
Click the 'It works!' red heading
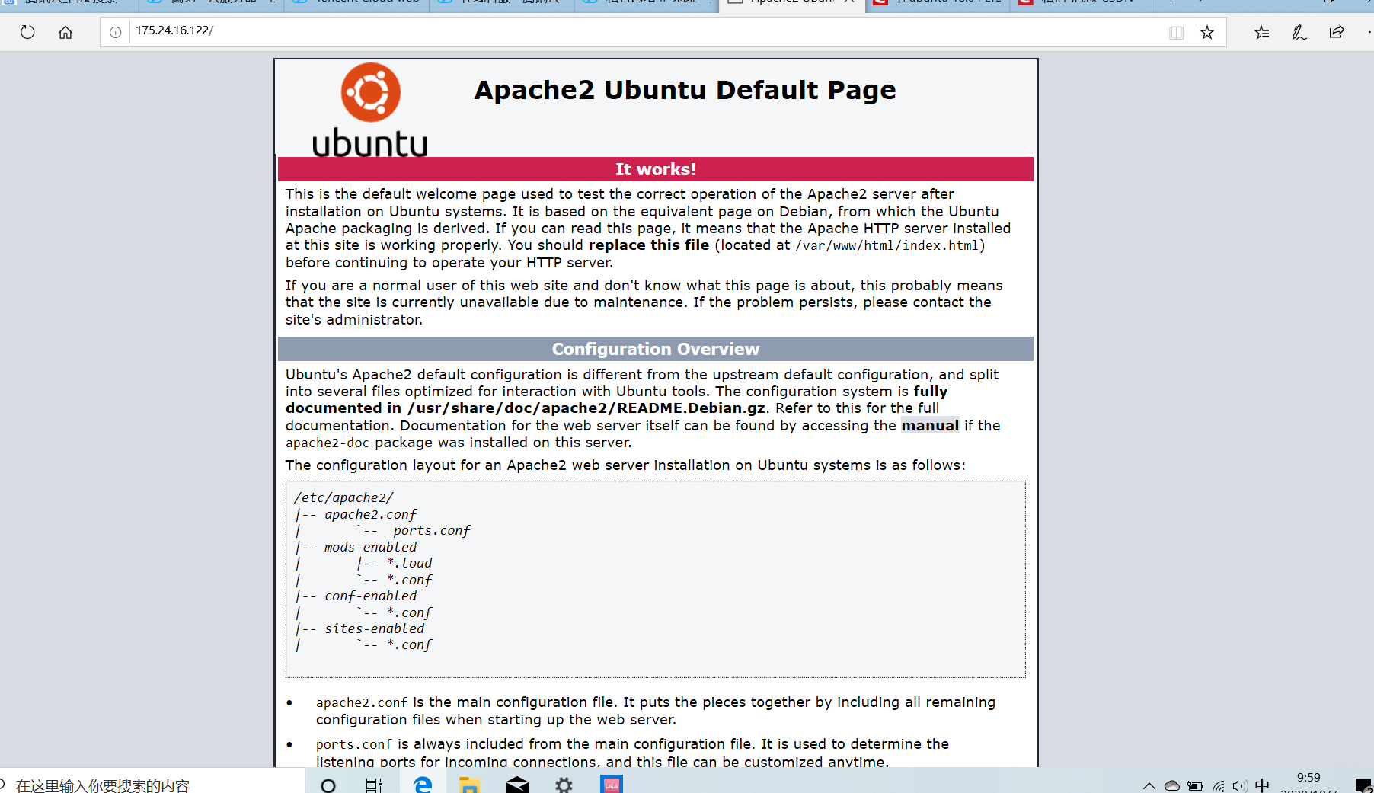pyautogui.click(x=655, y=169)
